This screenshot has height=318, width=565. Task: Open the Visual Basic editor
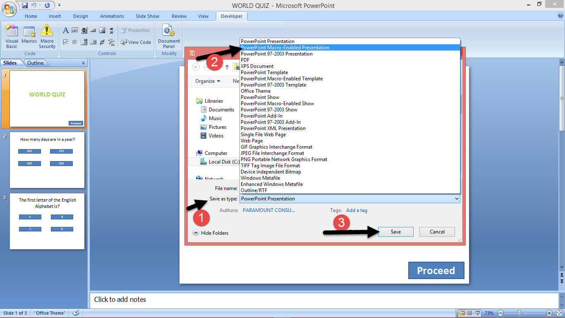click(12, 36)
